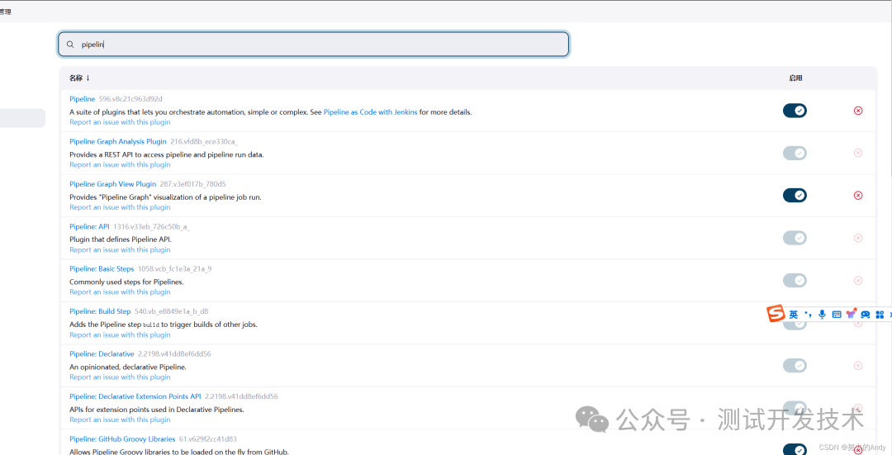Open the IME toolbox grid icon

[880, 314]
